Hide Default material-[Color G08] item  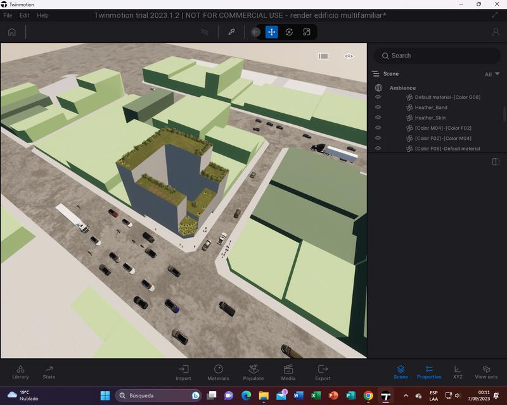(378, 97)
